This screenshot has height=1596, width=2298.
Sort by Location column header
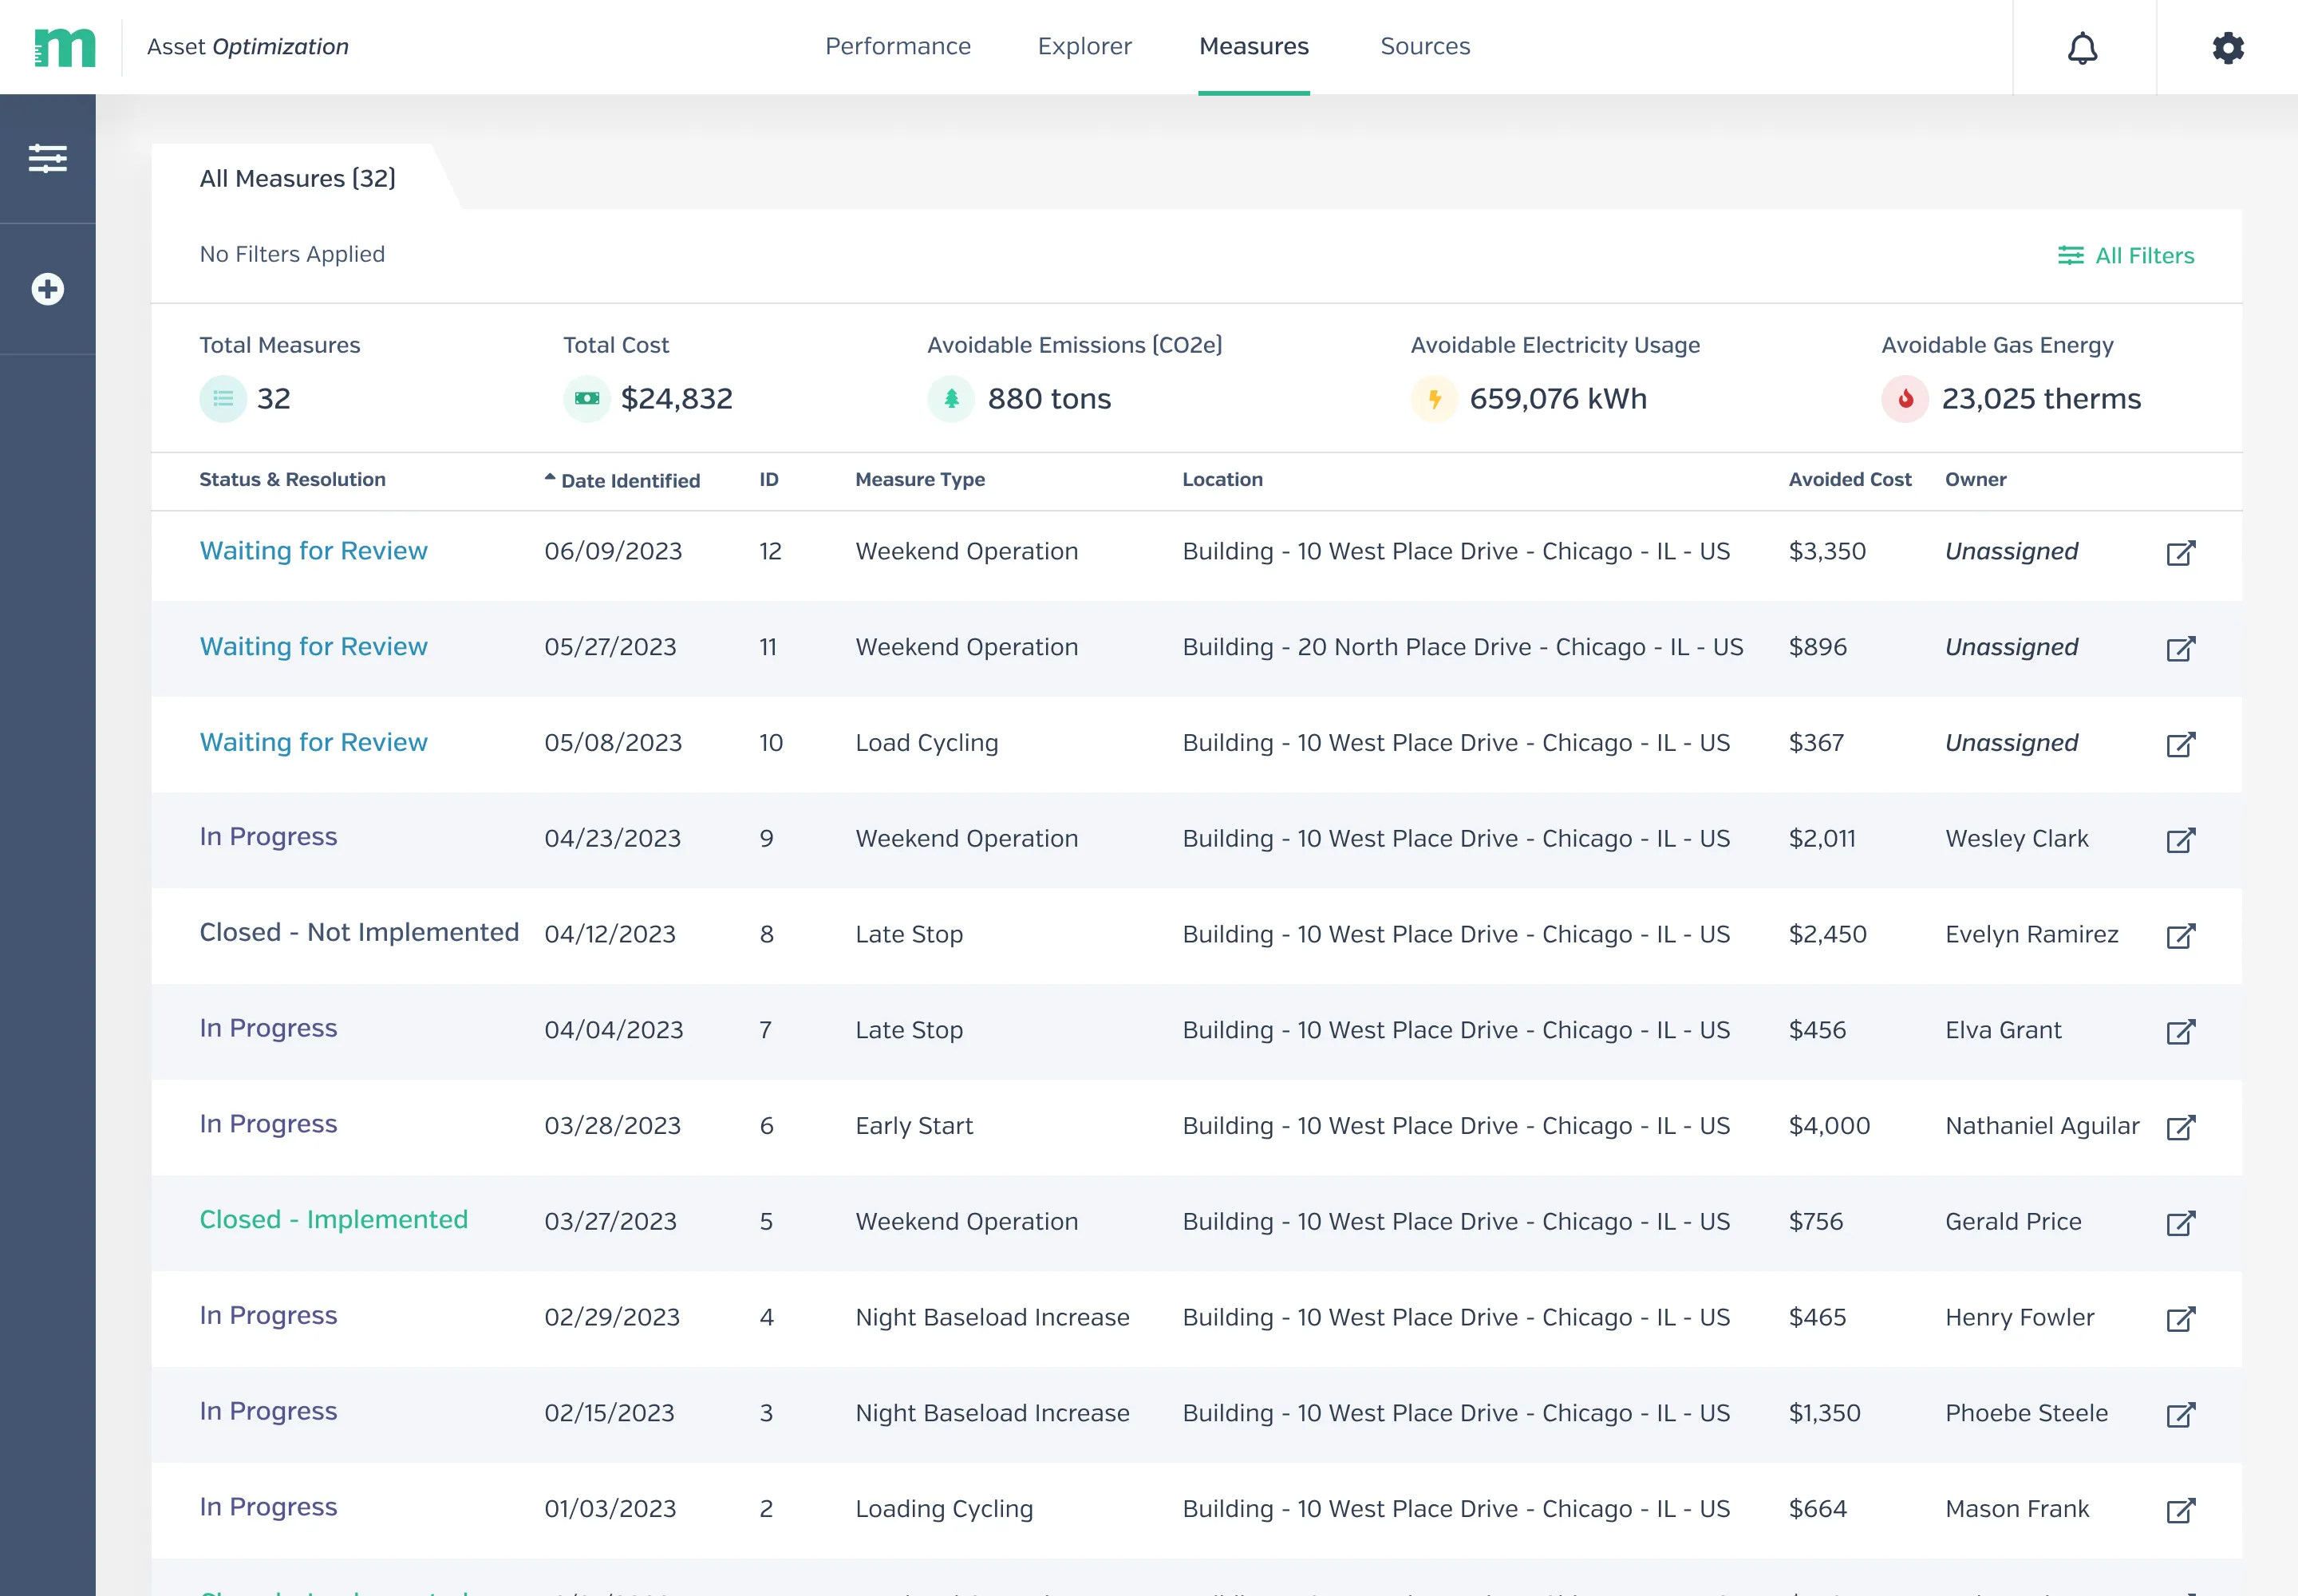(x=1222, y=479)
